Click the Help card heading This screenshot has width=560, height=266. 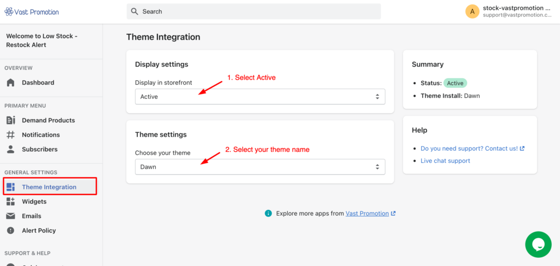click(x=419, y=130)
